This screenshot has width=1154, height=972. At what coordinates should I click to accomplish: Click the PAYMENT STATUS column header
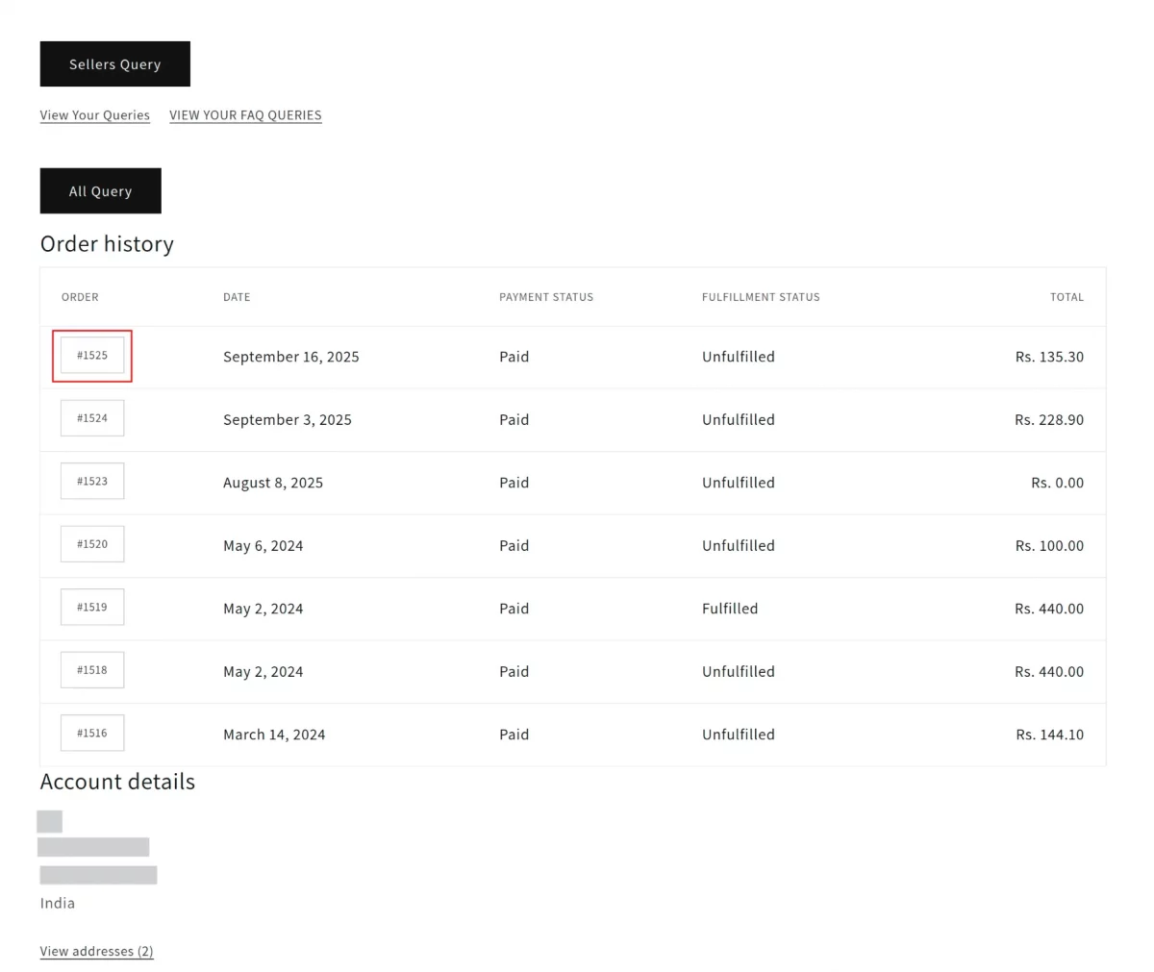(x=546, y=297)
